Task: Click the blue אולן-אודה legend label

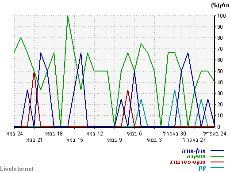Action: tap(194, 151)
